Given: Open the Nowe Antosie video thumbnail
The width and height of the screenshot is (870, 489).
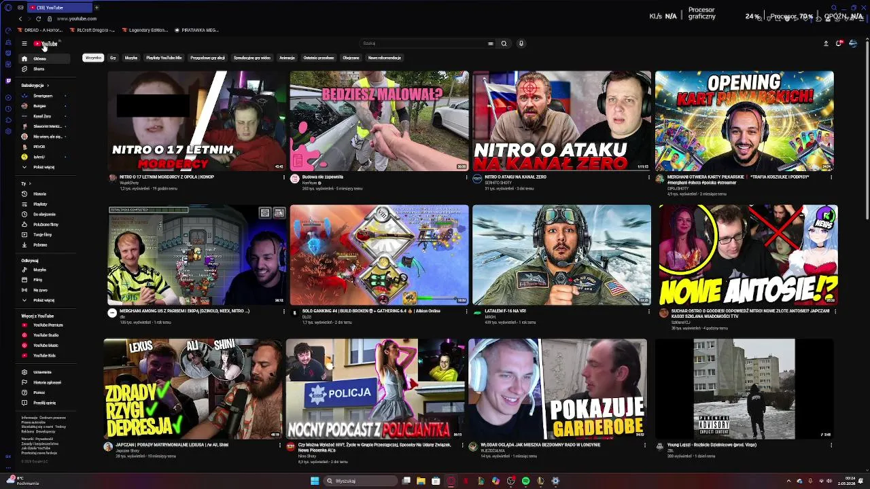Looking at the screenshot, I should (x=748, y=255).
